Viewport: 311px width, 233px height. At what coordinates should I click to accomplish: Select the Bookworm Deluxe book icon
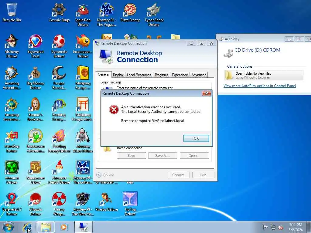pos(35,172)
